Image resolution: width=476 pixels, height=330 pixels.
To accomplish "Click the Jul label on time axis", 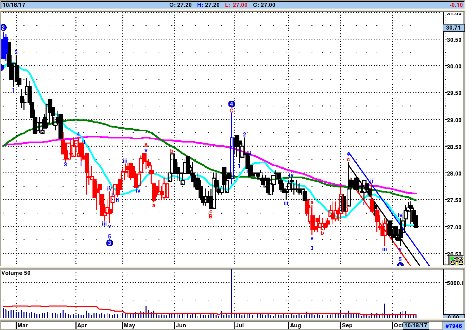I will click(x=240, y=325).
